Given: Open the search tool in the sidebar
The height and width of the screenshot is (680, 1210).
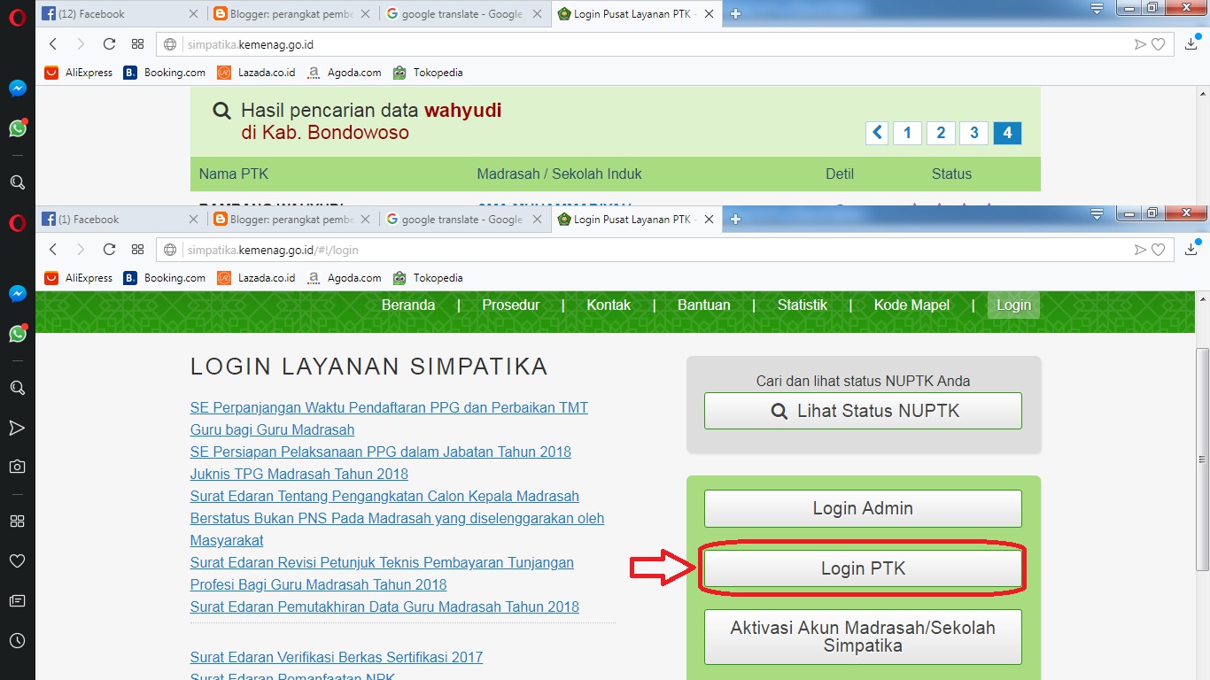Looking at the screenshot, I should point(18,387).
